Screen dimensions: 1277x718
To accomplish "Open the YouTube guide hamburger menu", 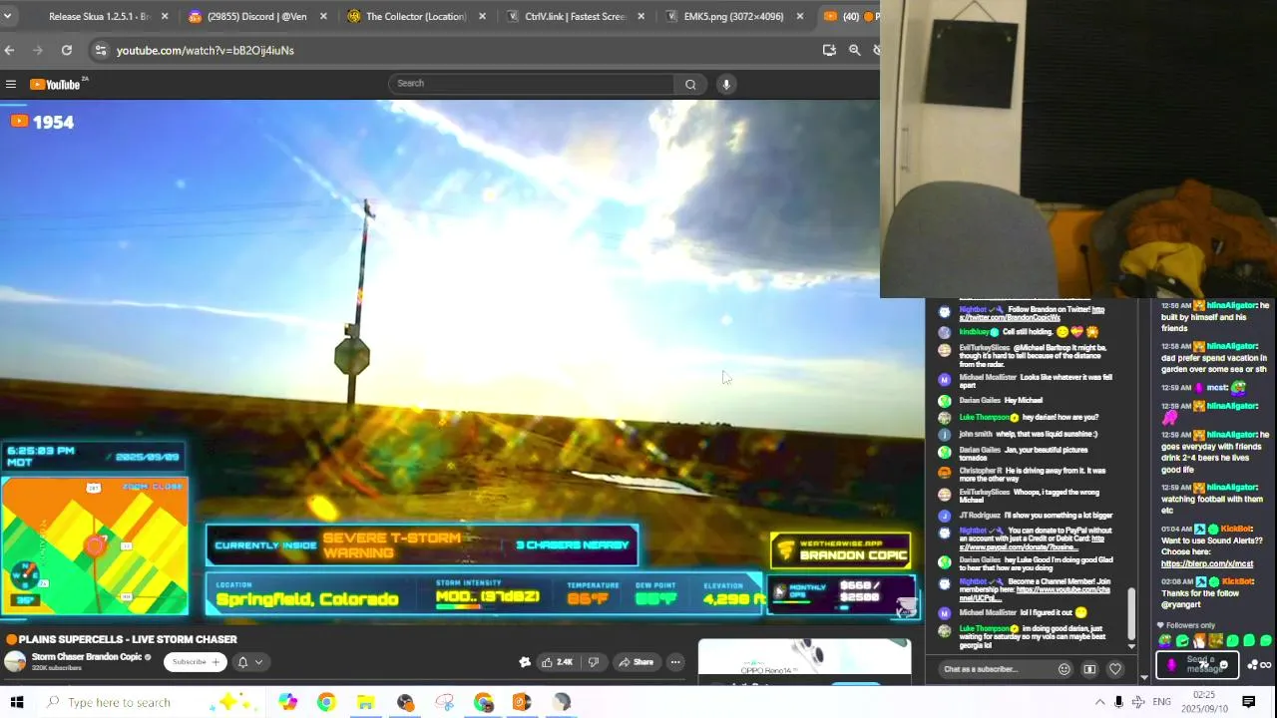I will pyautogui.click(x=11, y=85).
